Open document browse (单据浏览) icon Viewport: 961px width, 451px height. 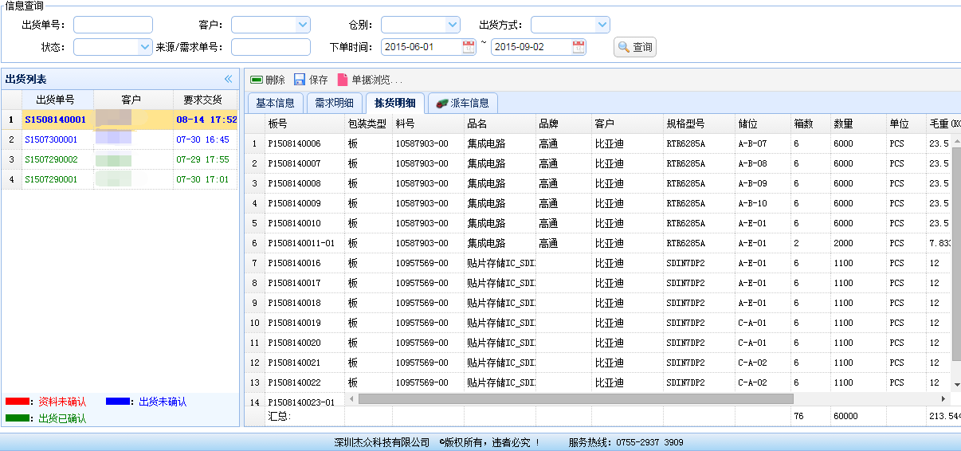tap(343, 80)
